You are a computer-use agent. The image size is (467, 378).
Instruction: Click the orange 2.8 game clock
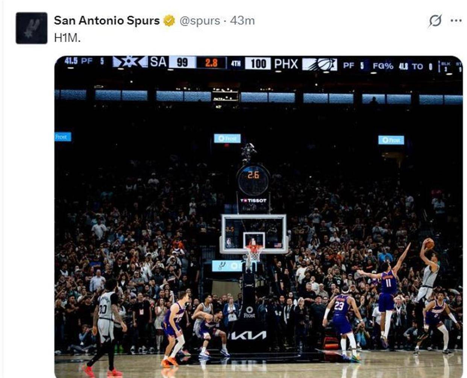211,62
